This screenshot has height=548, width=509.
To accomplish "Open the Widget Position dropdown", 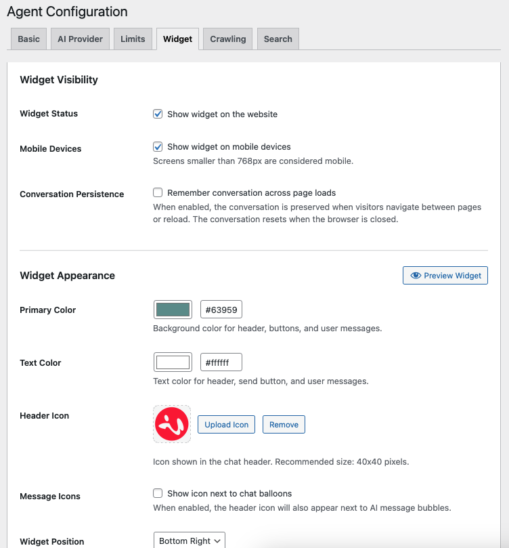I will (x=190, y=541).
